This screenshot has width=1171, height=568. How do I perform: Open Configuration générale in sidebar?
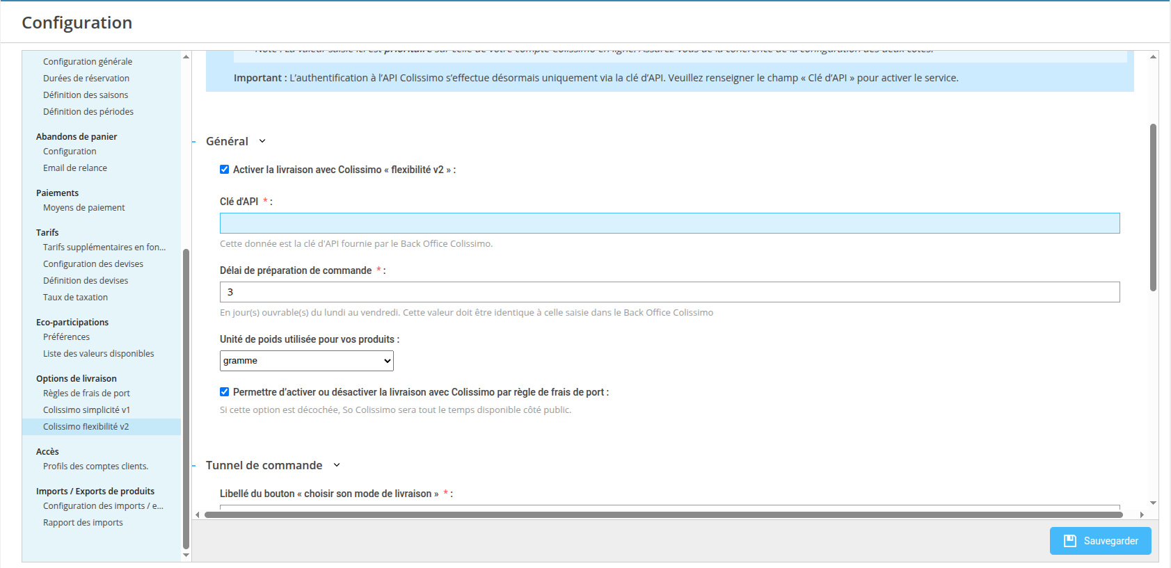87,62
